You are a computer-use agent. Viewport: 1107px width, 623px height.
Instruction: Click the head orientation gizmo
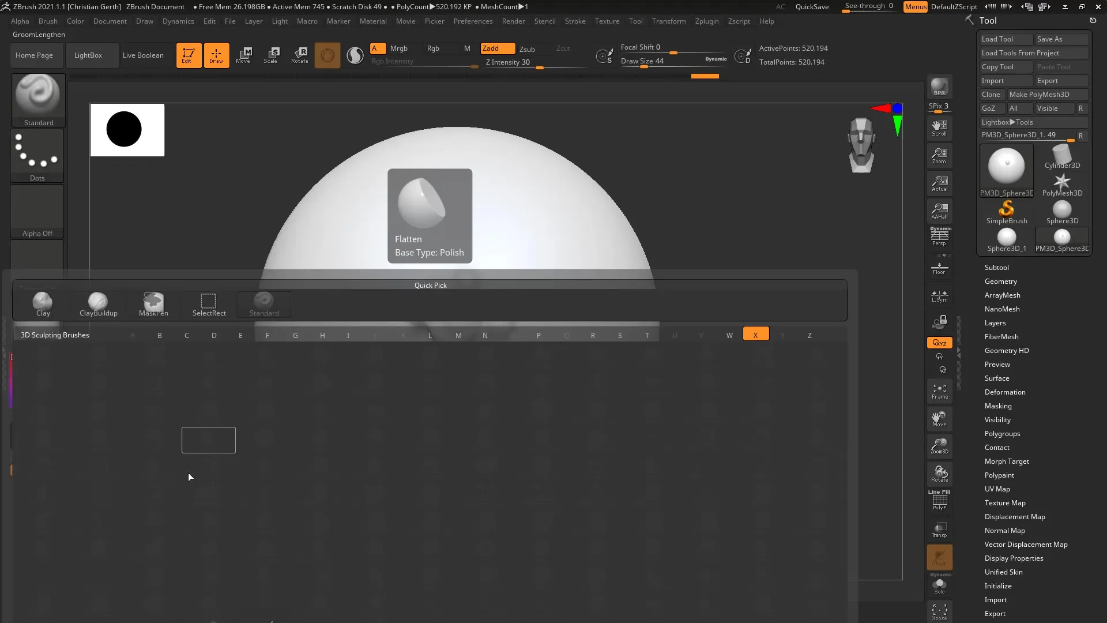click(861, 145)
